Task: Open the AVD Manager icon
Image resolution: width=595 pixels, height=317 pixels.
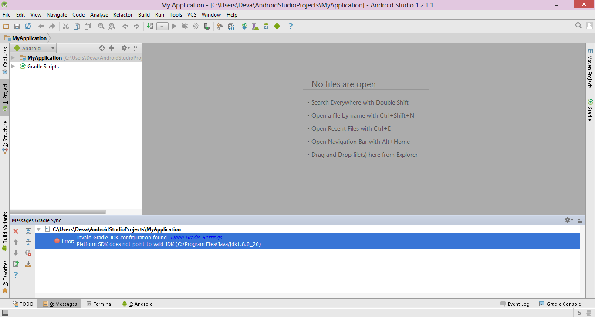Action: (x=255, y=26)
